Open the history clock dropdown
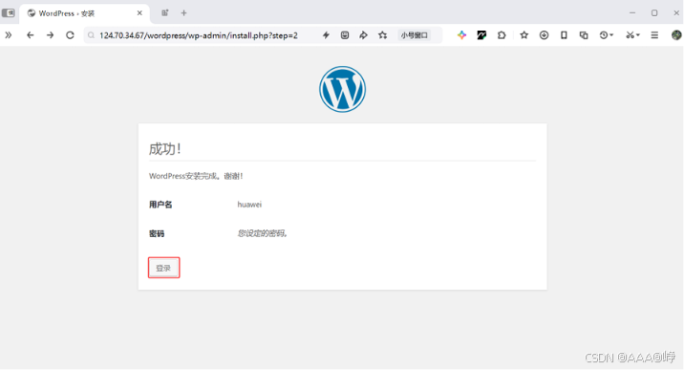The width and height of the screenshot is (684, 370). click(606, 35)
